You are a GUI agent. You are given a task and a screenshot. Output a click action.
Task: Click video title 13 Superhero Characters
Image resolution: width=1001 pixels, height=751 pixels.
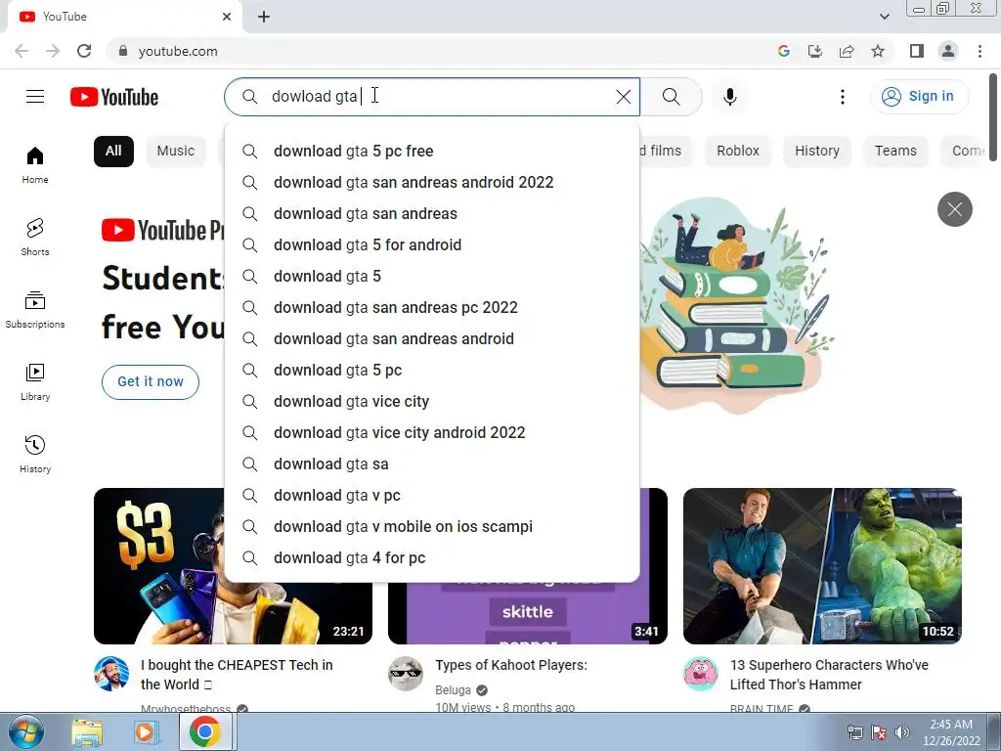click(x=829, y=675)
